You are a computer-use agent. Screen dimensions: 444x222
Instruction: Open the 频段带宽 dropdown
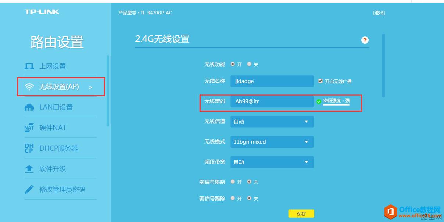coord(272,162)
